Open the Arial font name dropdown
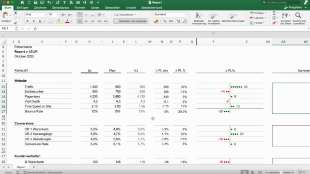The height and width of the screenshot is (174, 310). click(45, 14)
